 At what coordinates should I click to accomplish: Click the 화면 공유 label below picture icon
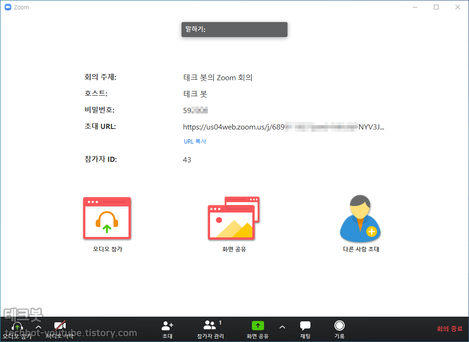point(234,249)
